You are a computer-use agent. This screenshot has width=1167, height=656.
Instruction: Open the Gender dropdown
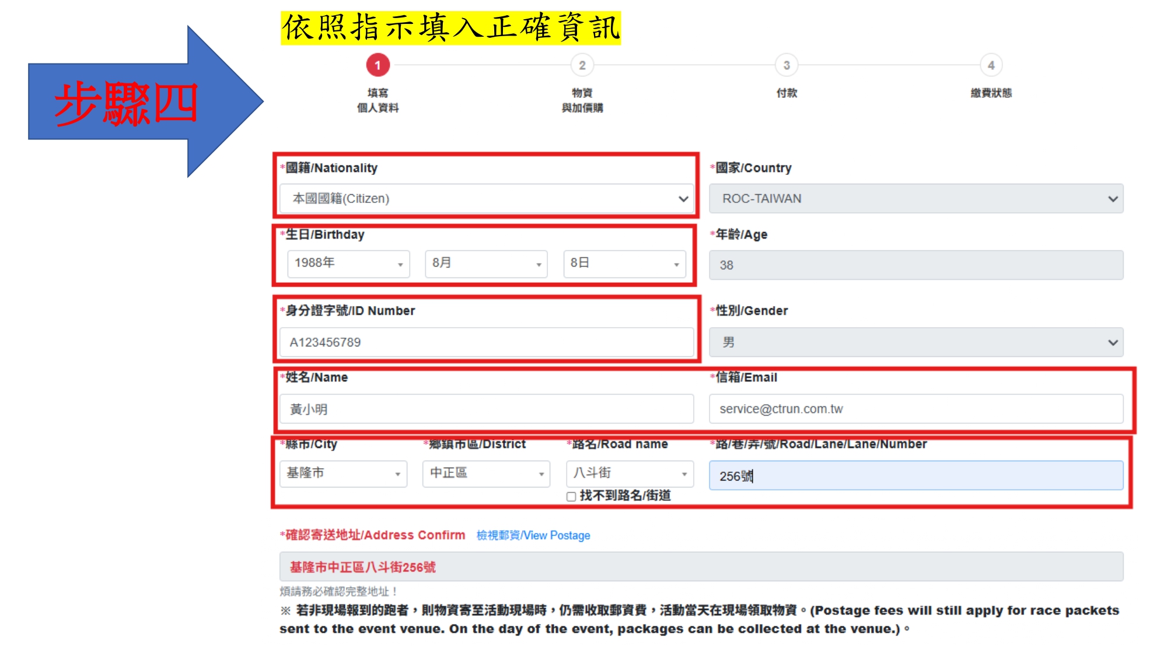point(916,342)
